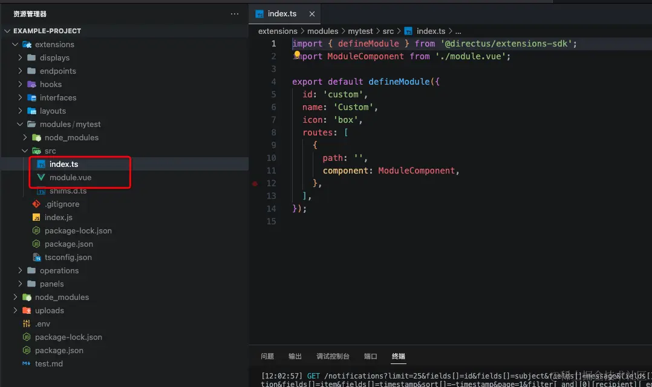Open root-level package-lock.json file
This screenshot has width=652, height=387.
(68, 337)
